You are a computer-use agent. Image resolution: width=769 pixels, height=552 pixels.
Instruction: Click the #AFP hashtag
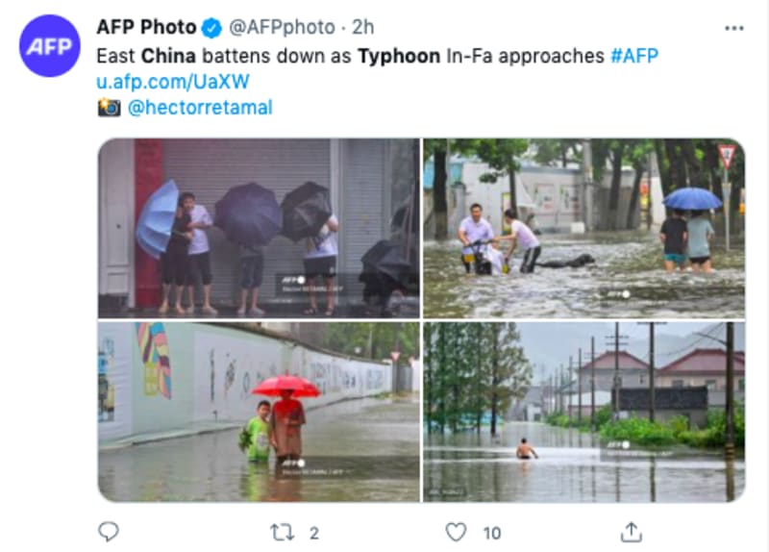pos(633,56)
